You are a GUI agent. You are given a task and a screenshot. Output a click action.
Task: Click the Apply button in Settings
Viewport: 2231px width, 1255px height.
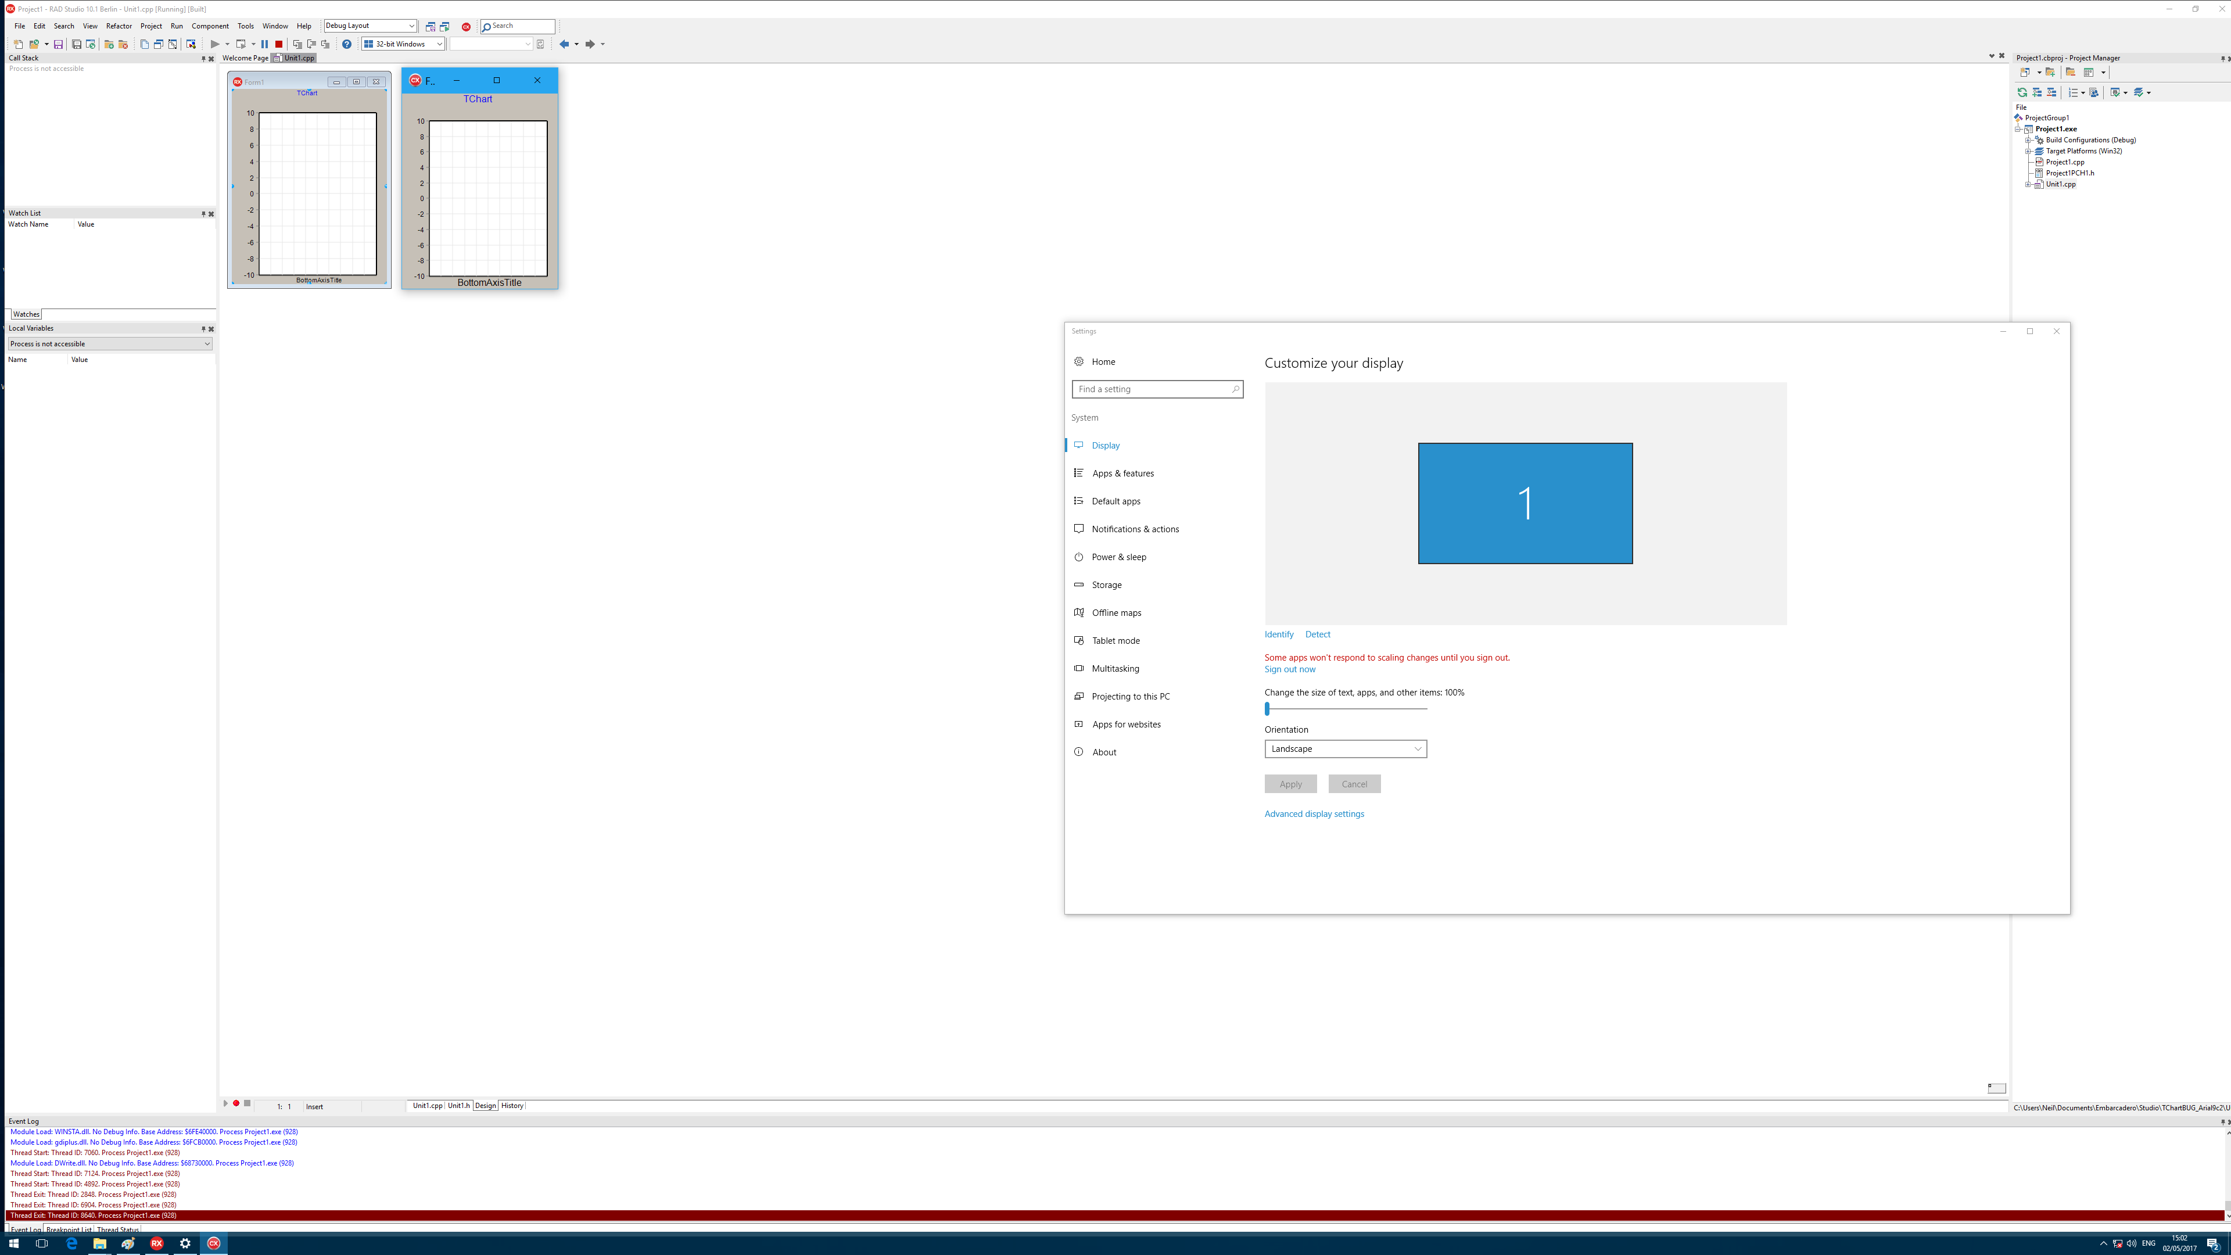pyautogui.click(x=1290, y=784)
